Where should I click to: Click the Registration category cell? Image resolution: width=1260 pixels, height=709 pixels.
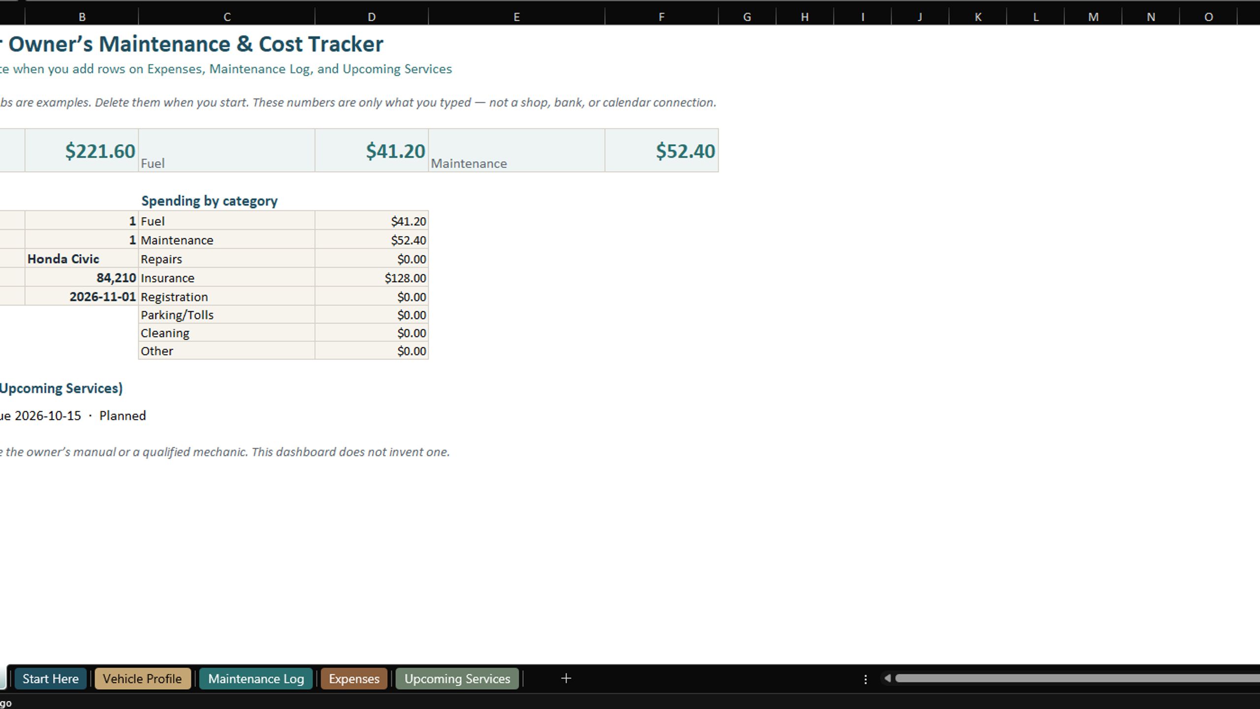(x=227, y=296)
